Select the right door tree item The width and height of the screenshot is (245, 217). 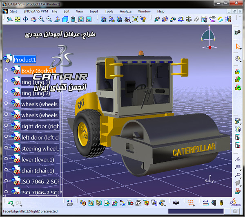tap(40, 126)
